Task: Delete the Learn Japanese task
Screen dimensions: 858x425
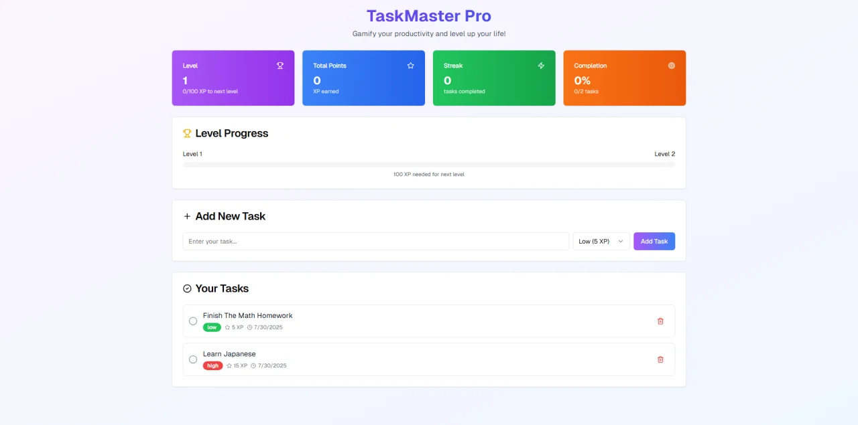Action: pyautogui.click(x=660, y=359)
